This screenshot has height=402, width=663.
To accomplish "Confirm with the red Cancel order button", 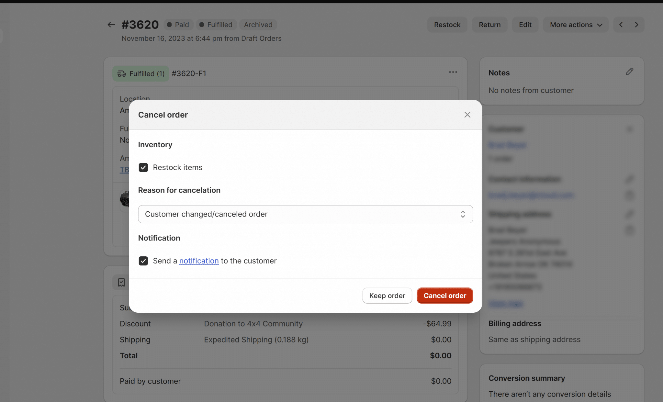I will (445, 296).
